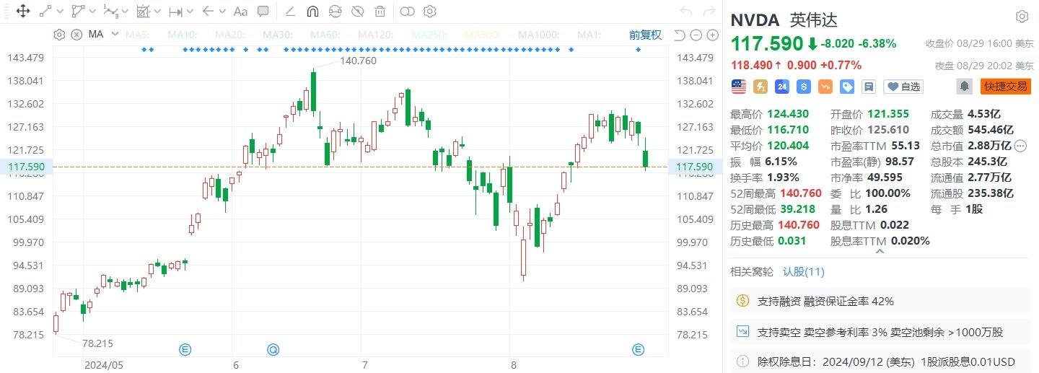Select the trend line drawing tool

click(x=45, y=11)
